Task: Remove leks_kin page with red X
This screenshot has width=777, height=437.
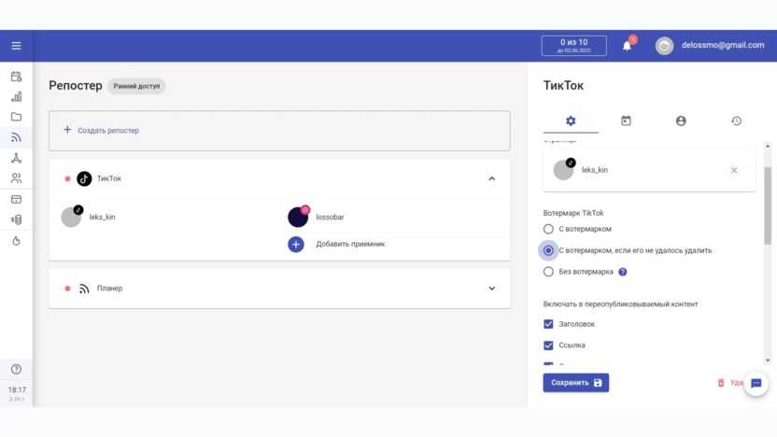Action: (733, 170)
